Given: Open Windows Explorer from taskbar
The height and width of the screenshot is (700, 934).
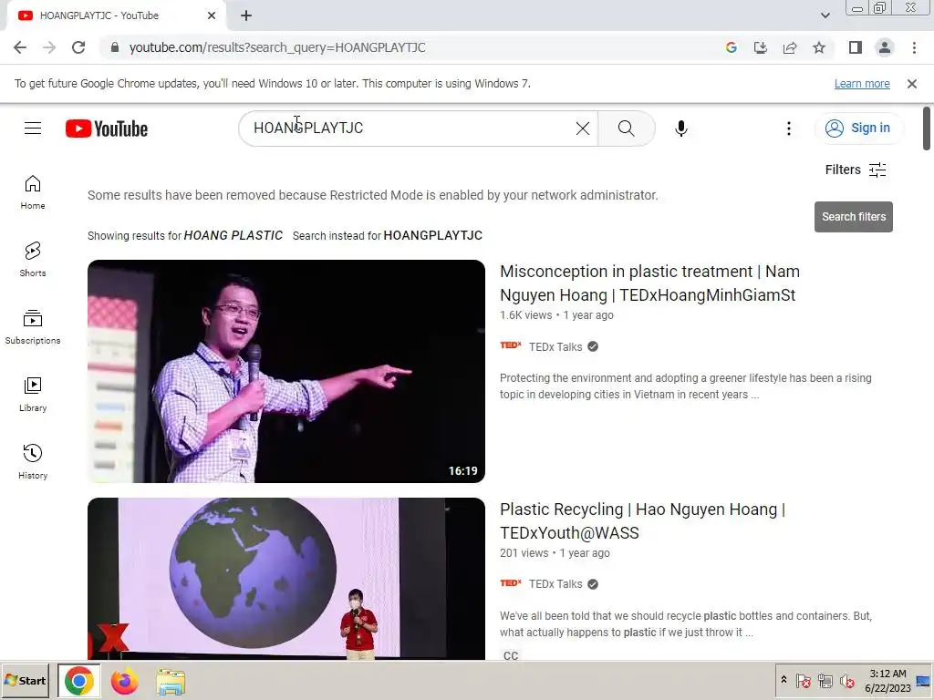Looking at the screenshot, I should tap(171, 681).
